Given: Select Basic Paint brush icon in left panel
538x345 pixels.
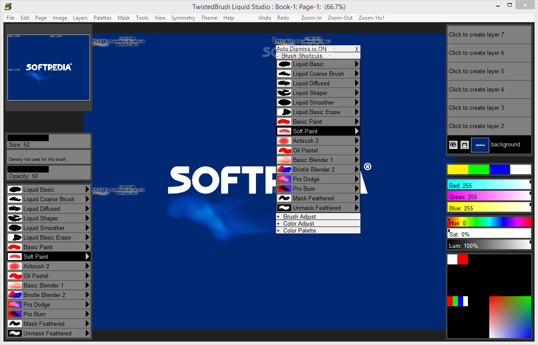Looking at the screenshot, I should [15, 247].
